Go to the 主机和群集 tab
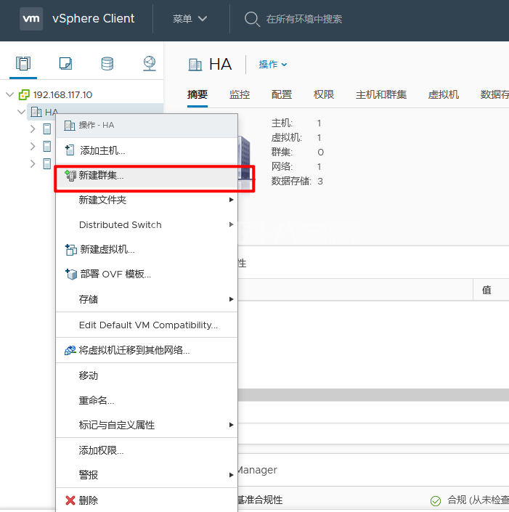 [x=381, y=94]
